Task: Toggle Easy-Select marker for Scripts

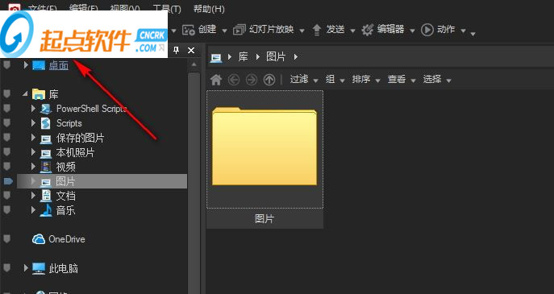Action: click(x=6, y=123)
